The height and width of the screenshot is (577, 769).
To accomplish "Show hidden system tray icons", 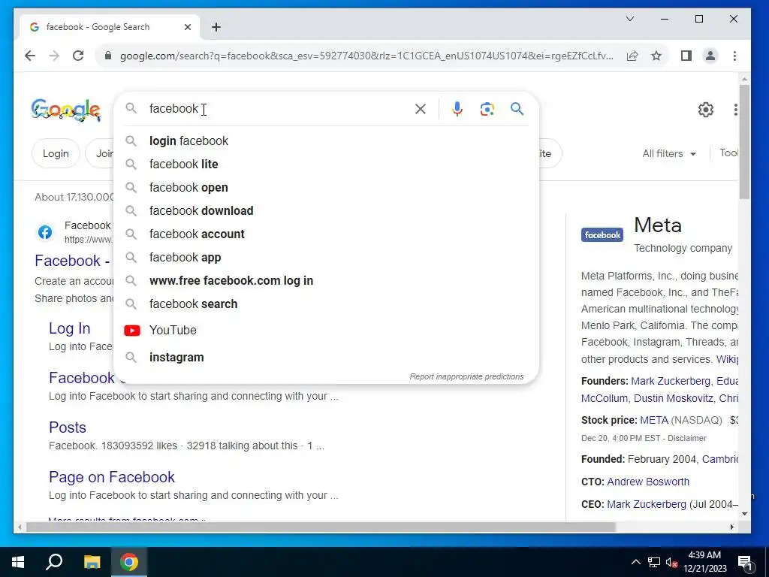I will pos(635,562).
